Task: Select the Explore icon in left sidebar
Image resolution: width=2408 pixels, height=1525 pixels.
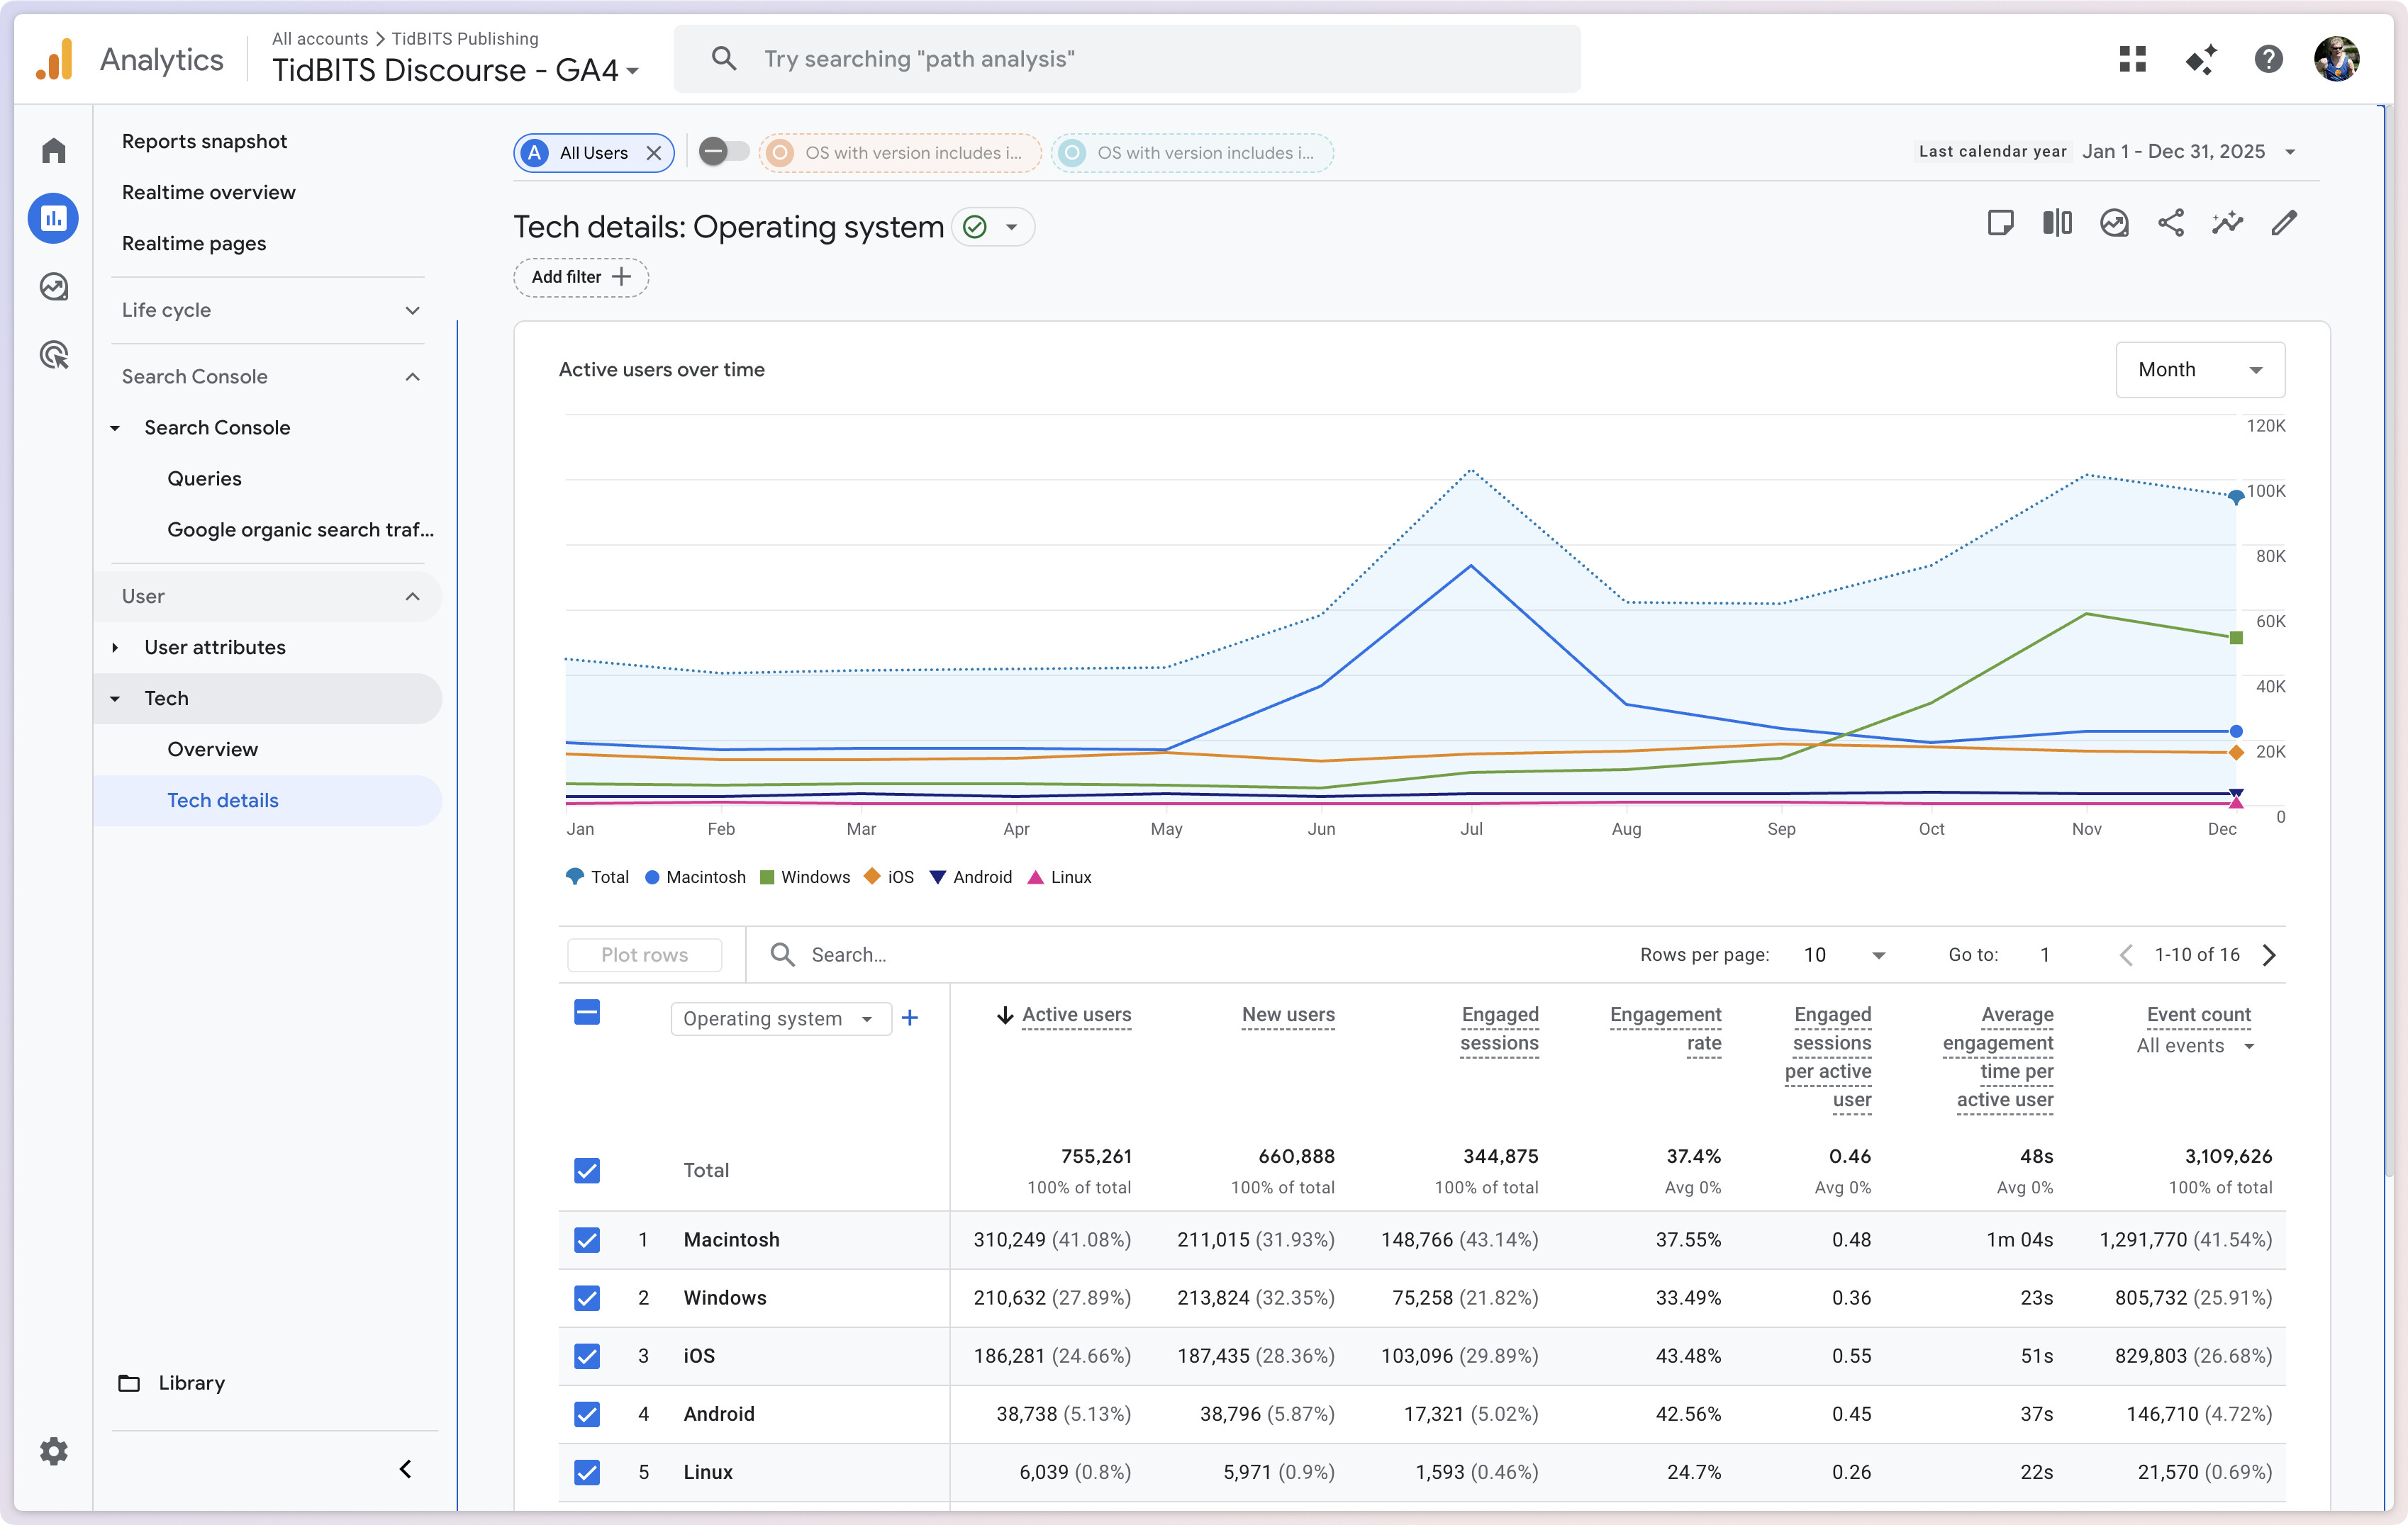Action: [x=52, y=287]
